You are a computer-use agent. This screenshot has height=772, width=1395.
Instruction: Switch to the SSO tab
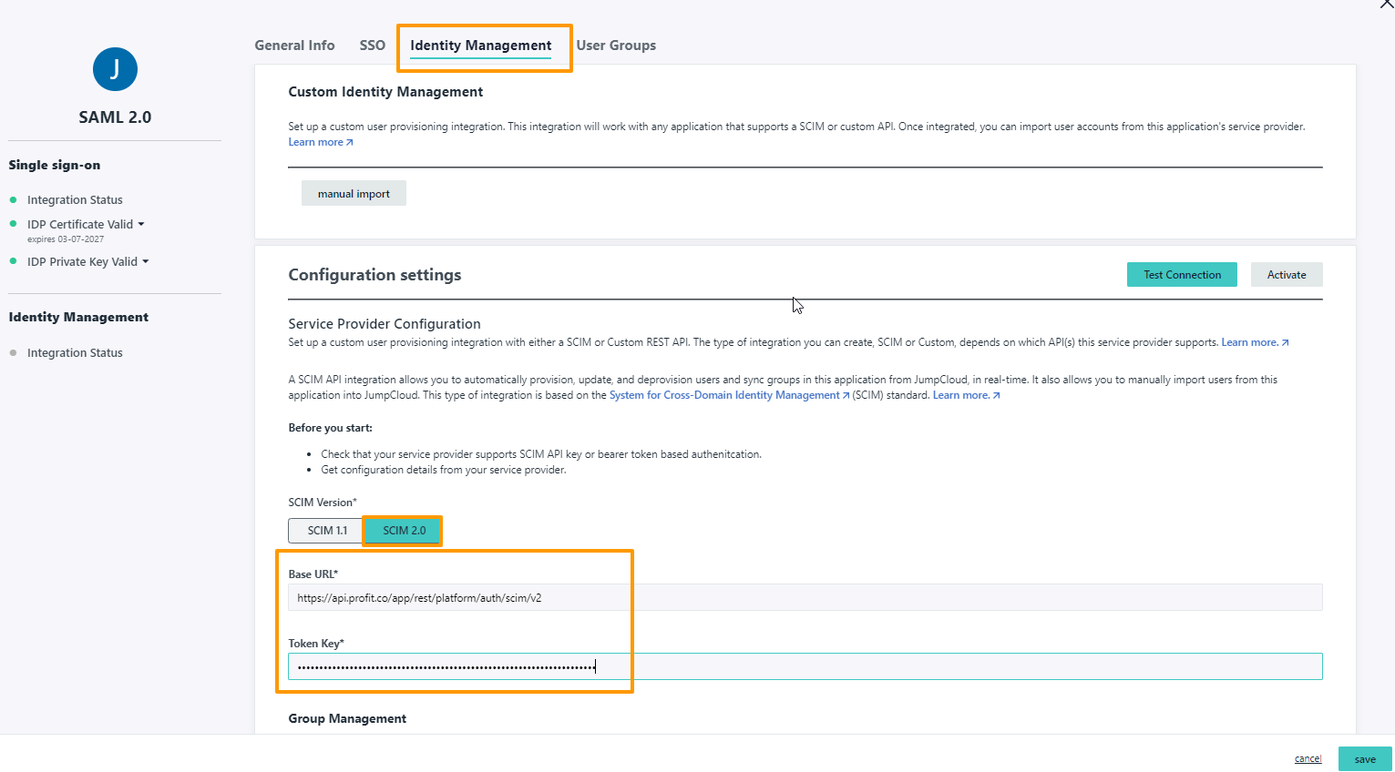(373, 46)
